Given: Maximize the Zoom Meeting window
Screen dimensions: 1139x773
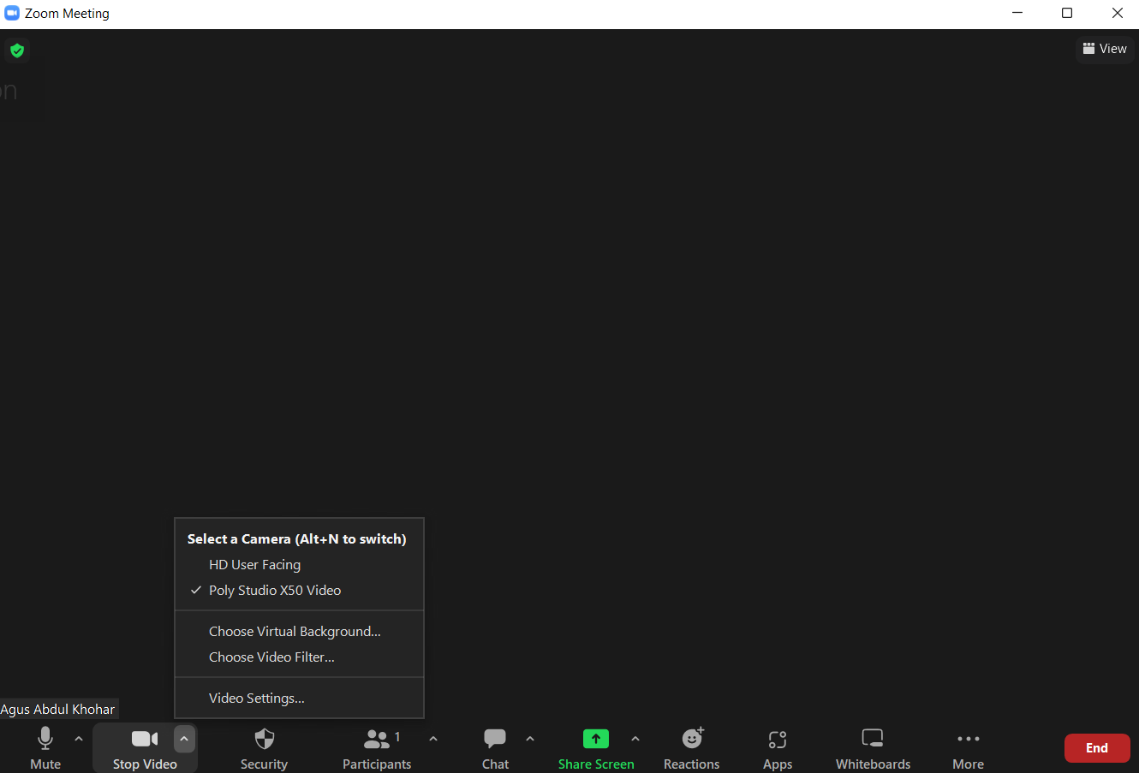Looking at the screenshot, I should tap(1067, 13).
